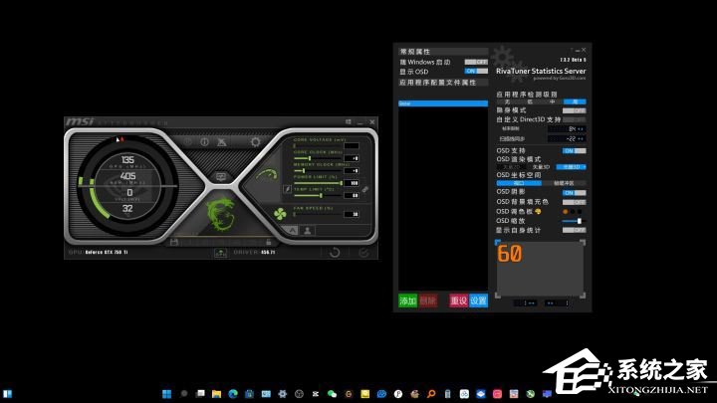Open Microsoft Store on the taskbar
The image size is (717, 403).
tap(249, 394)
